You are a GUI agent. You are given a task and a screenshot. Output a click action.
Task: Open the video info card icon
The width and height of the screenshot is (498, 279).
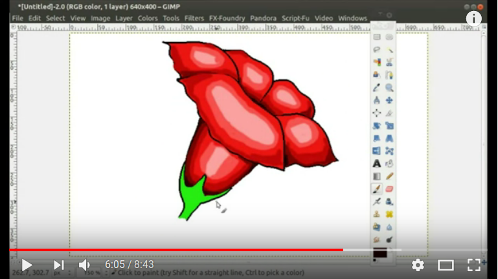pyautogui.click(x=474, y=18)
